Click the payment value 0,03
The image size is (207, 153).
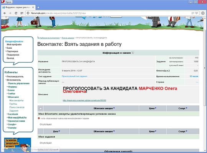(x=195, y=71)
